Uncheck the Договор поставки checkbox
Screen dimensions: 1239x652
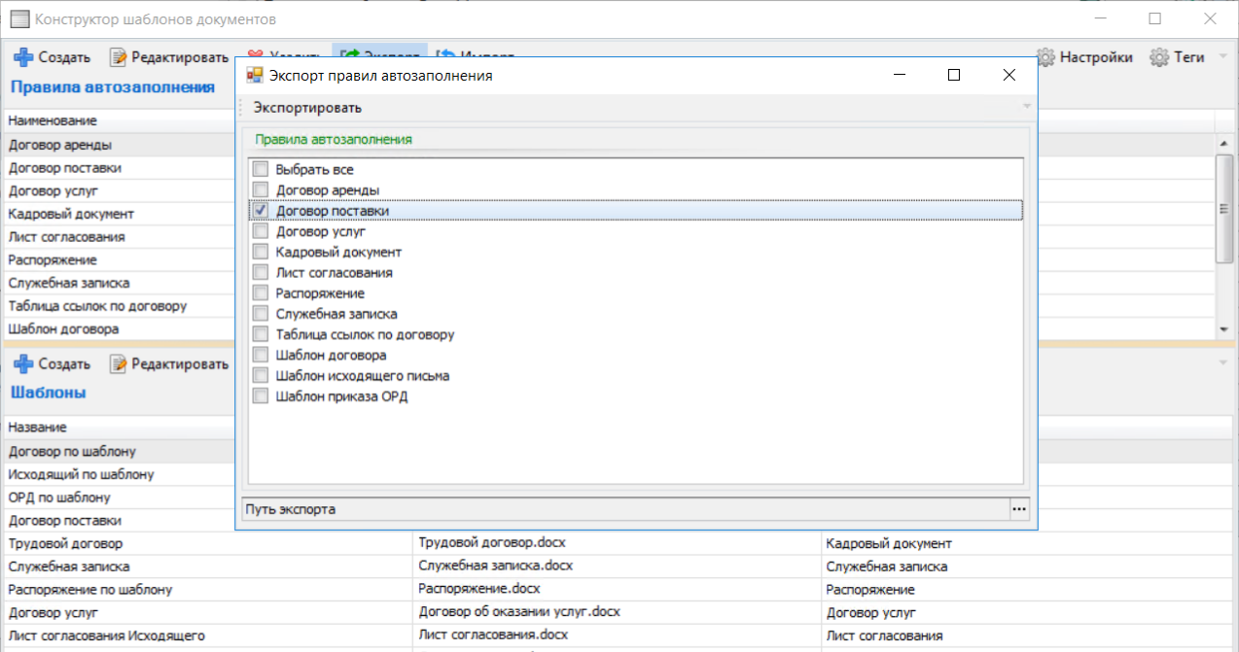tap(260, 211)
